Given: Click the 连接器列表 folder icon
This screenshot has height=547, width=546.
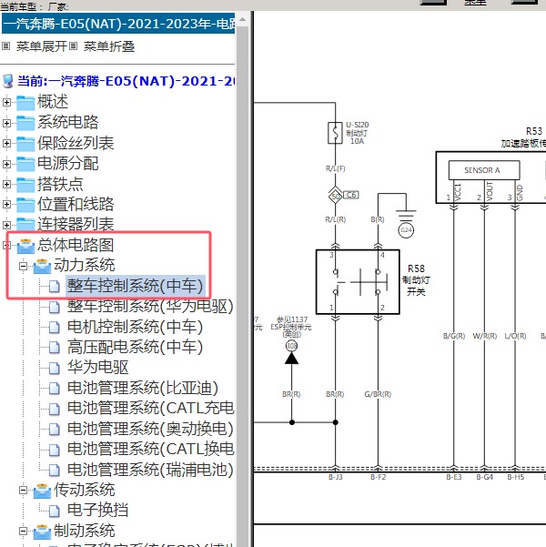Looking at the screenshot, I should tap(25, 225).
